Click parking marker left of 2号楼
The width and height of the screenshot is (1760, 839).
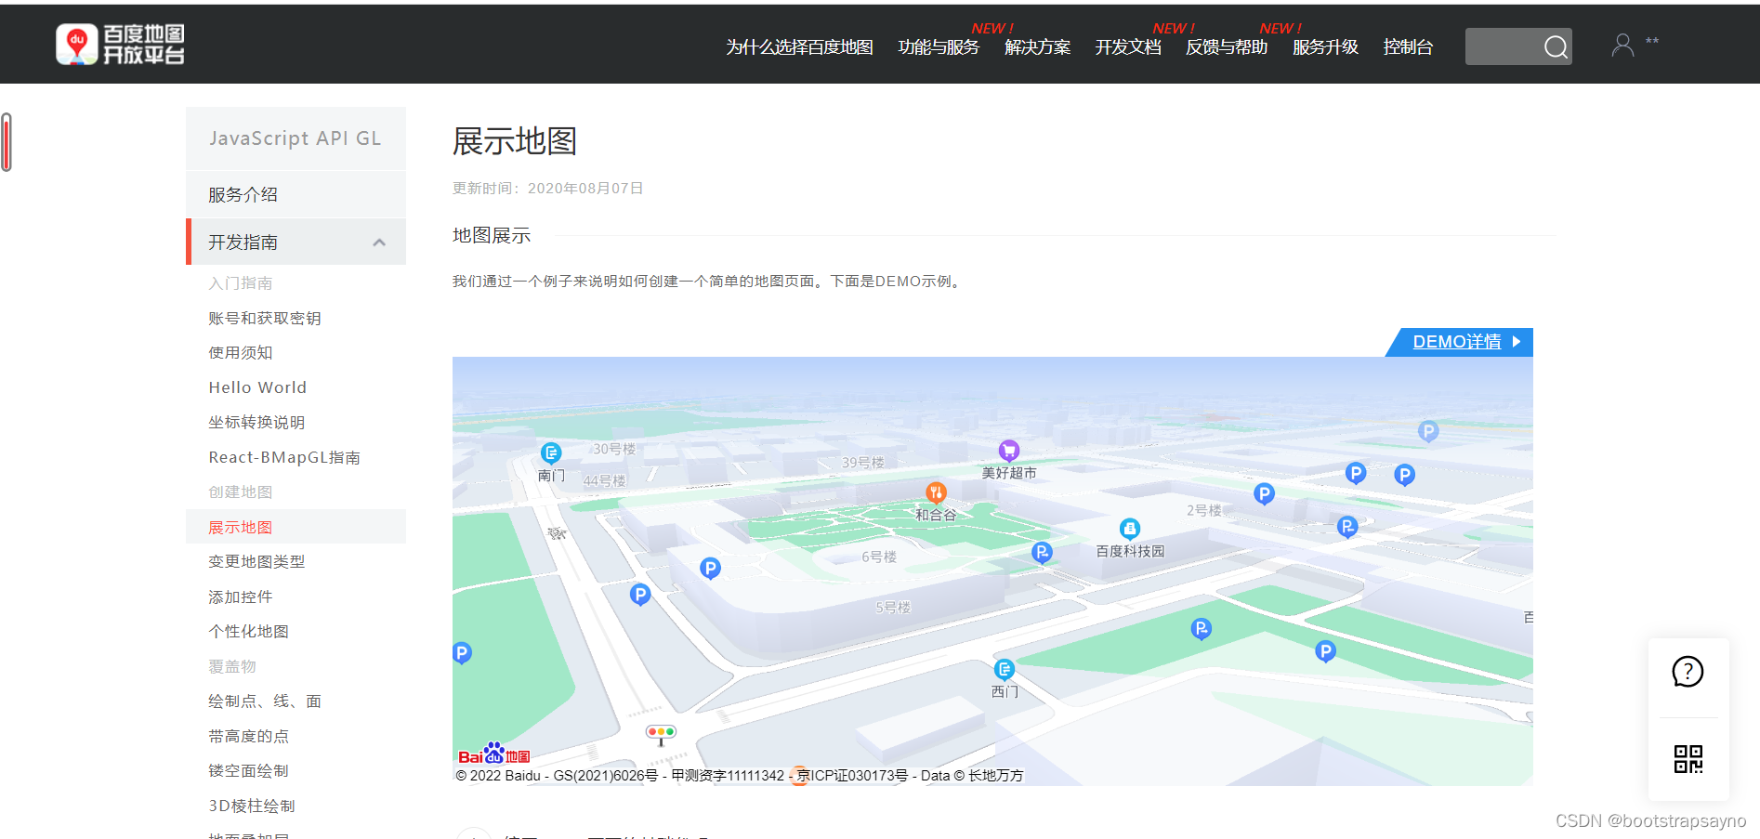(1264, 493)
